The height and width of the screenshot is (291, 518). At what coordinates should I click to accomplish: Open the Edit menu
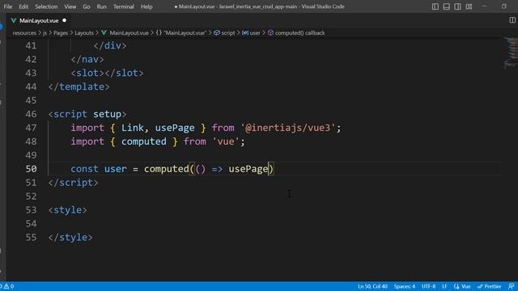(23, 6)
